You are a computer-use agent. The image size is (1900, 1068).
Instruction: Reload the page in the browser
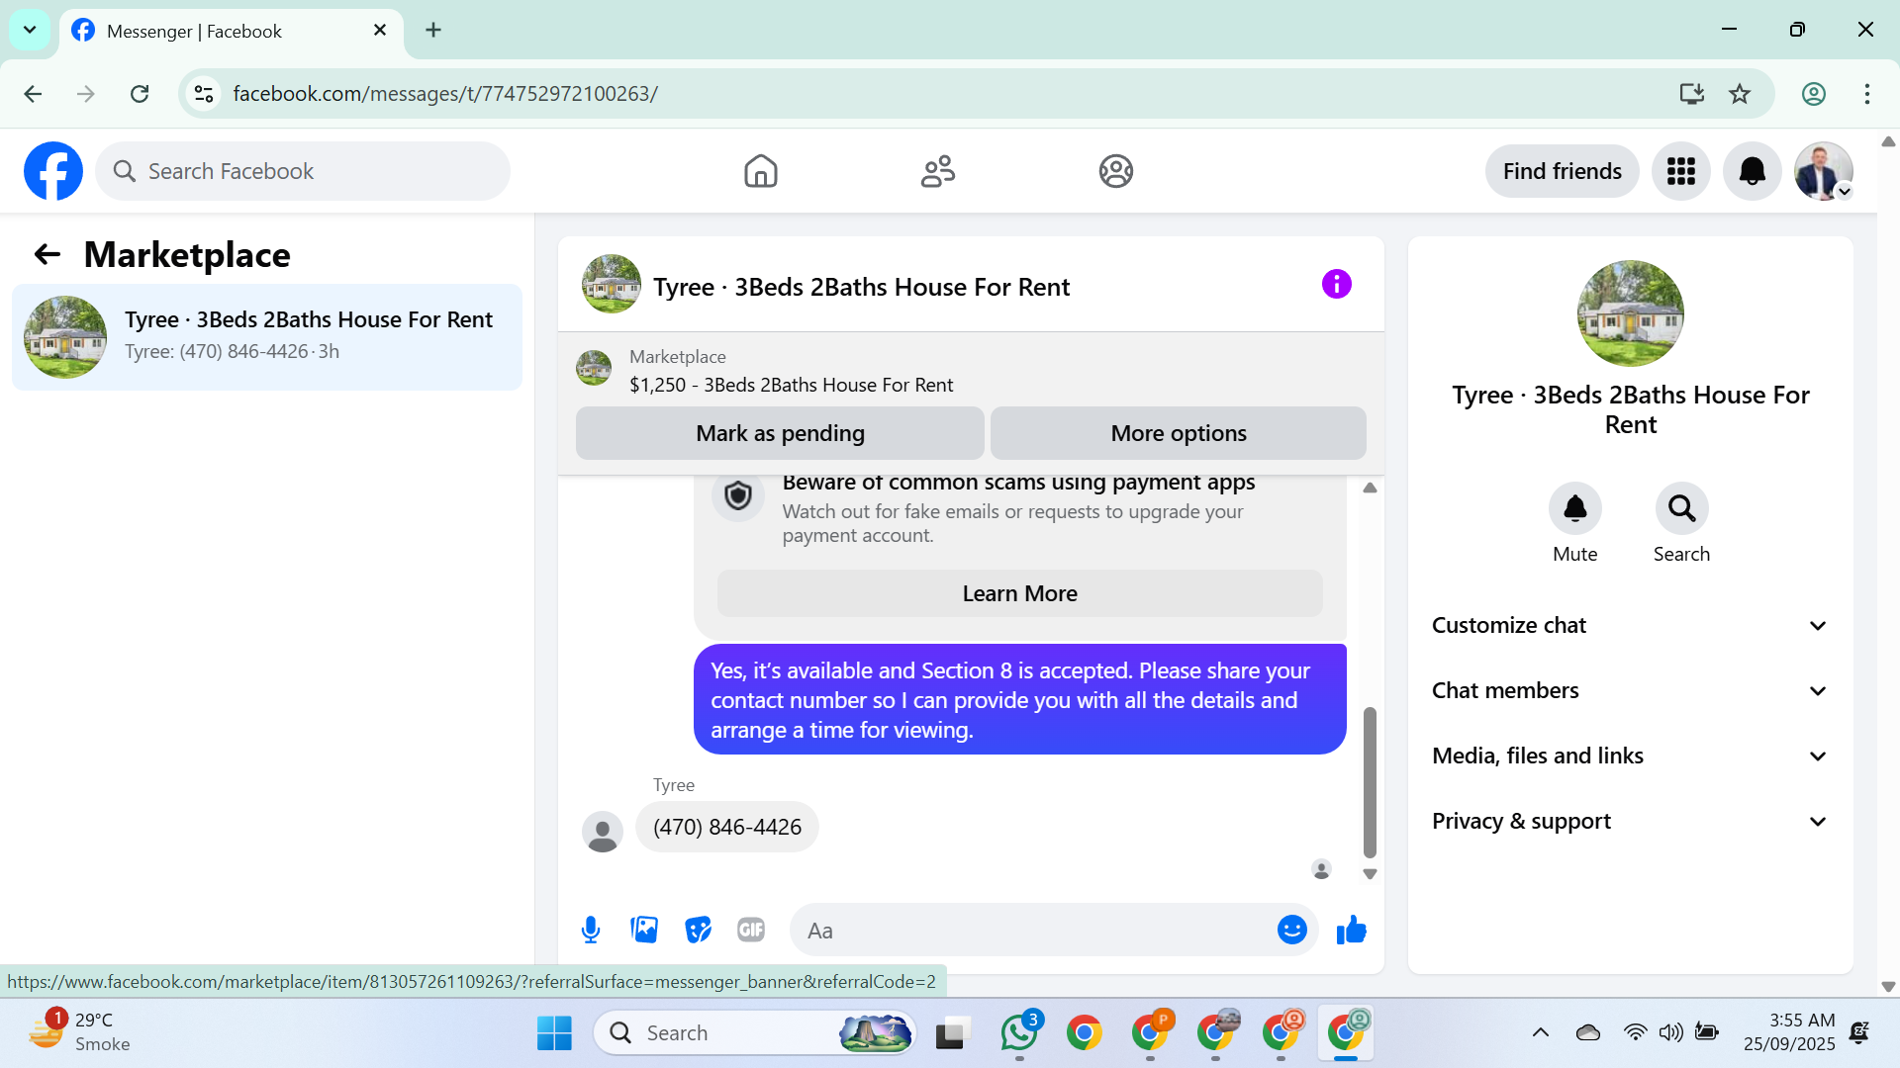[140, 94]
